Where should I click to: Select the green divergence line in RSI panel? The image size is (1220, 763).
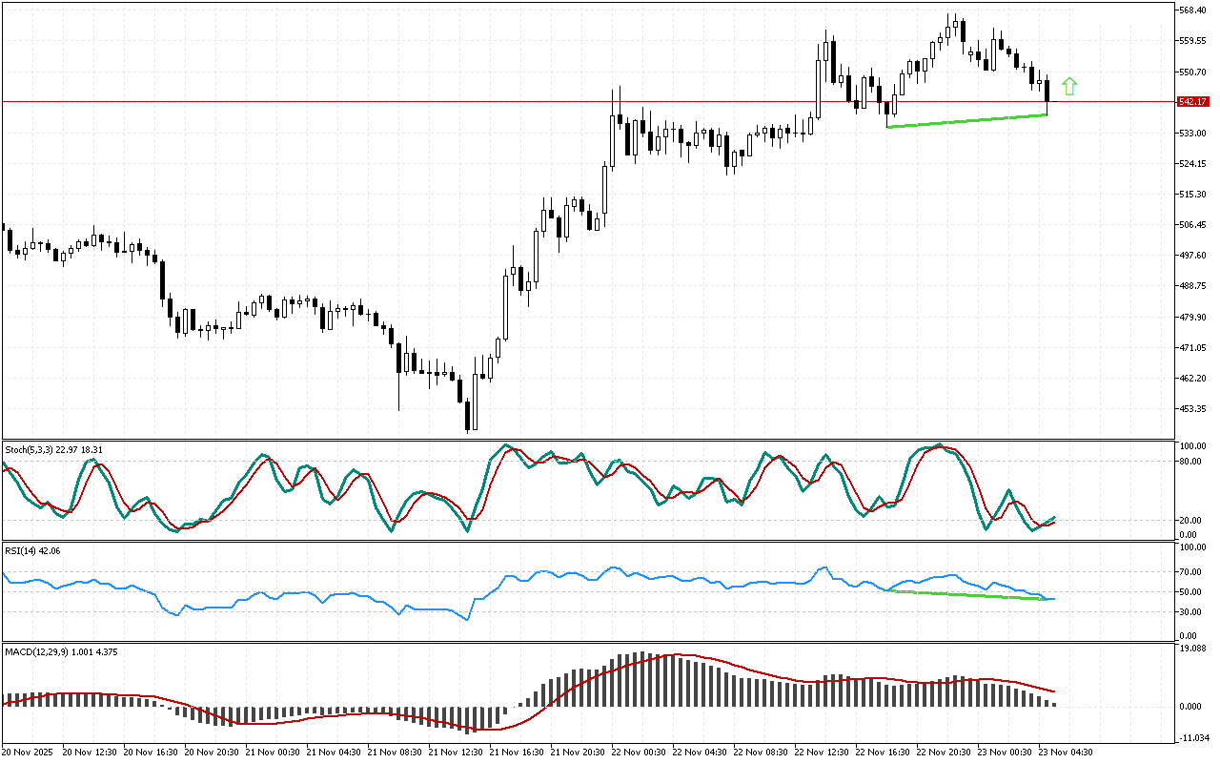[966, 595]
